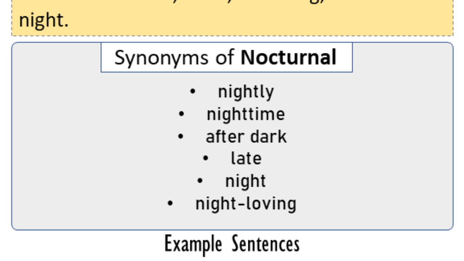Image resolution: width=464 pixels, height=261 pixels.
Task: Click the bullet beside the list item "night"
Action: (200, 181)
